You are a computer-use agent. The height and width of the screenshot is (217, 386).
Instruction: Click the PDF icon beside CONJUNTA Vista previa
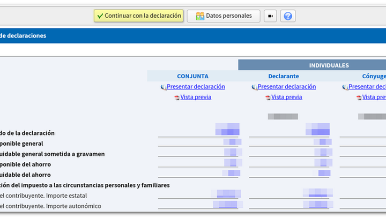click(177, 98)
